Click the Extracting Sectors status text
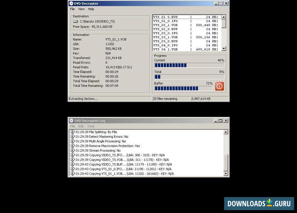This screenshot has width=297, height=213. coord(83,99)
